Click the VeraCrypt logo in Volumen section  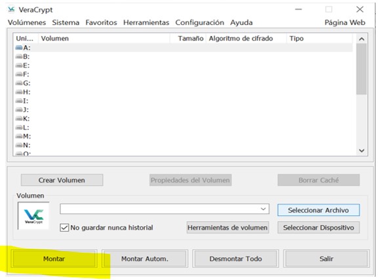click(x=33, y=215)
